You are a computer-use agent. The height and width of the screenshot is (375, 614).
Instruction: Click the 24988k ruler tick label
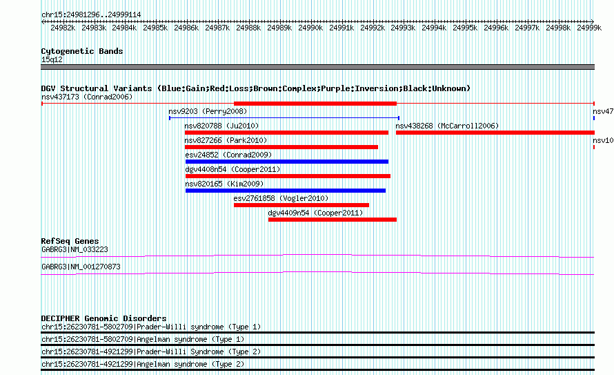[x=248, y=28]
